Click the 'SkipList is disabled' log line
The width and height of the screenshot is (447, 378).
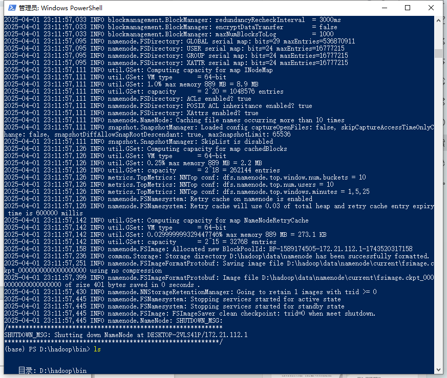(139, 142)
